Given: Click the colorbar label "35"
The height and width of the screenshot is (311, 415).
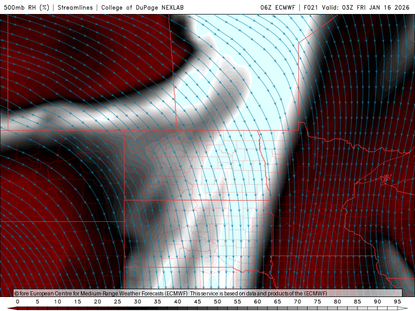Looking at the screenshot, I should point(158,302).
